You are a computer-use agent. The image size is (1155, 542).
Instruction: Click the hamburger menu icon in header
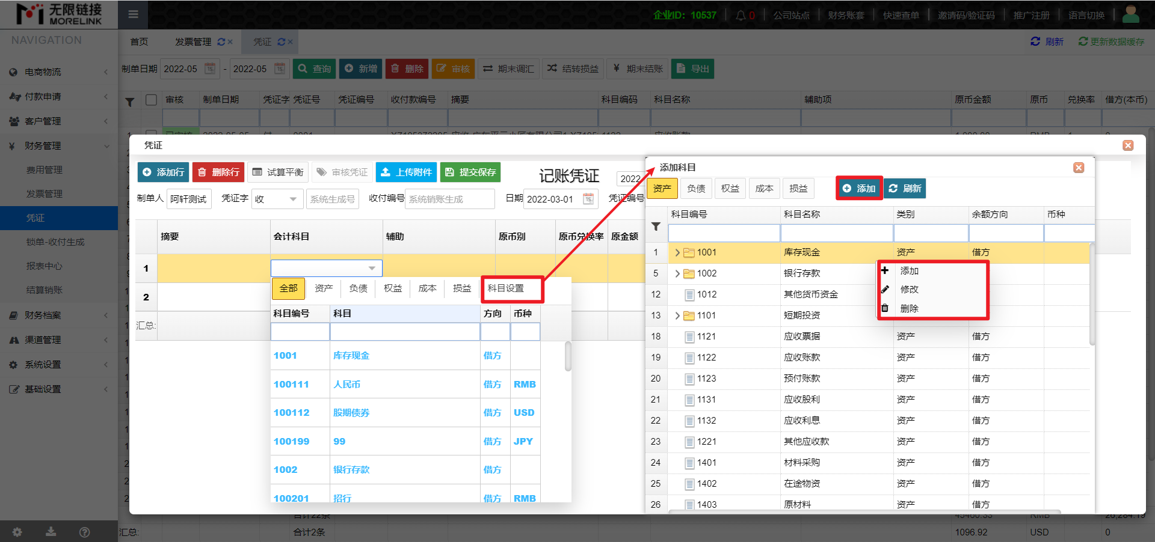click(x=133, y=14)
